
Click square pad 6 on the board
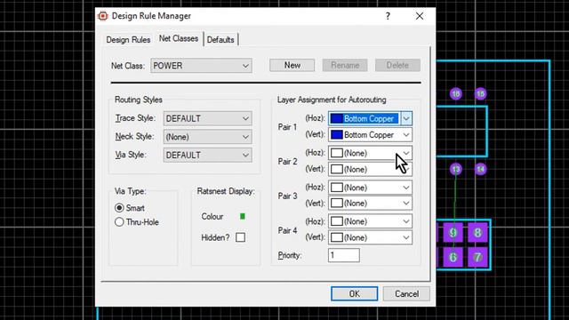(453, 257)
